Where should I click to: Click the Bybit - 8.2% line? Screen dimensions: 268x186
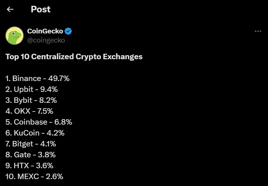point(31,100)
